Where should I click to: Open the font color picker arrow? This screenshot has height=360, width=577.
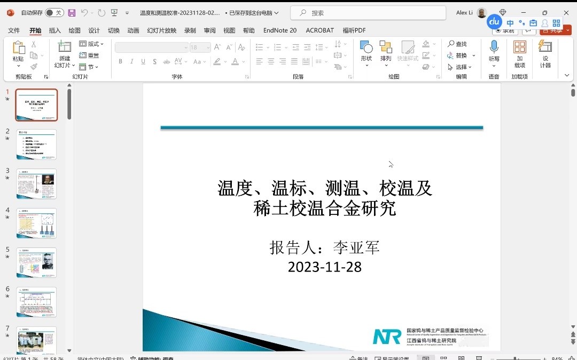[x=243, y=62]
